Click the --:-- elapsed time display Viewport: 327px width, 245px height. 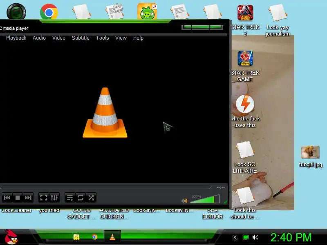click(x=221, y=188)
